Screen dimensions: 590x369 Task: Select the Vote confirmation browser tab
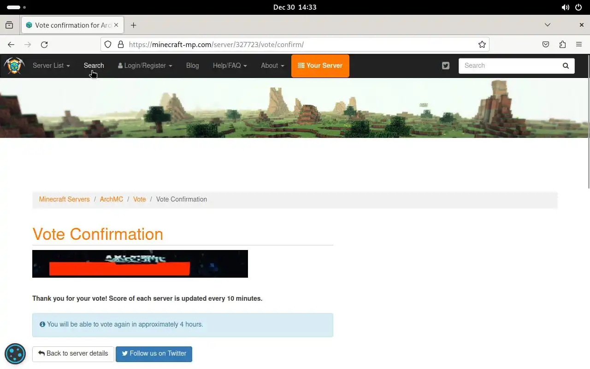[x=72, y=25]
